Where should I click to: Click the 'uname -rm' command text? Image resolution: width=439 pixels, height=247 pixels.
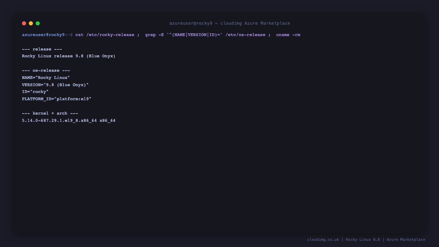coord(288,35)
